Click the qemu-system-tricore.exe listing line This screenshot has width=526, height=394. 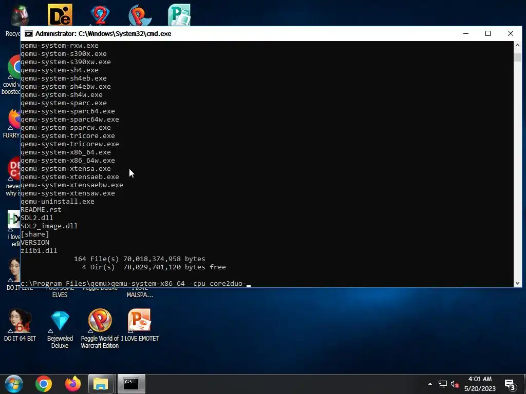click(x=68, y=135)
